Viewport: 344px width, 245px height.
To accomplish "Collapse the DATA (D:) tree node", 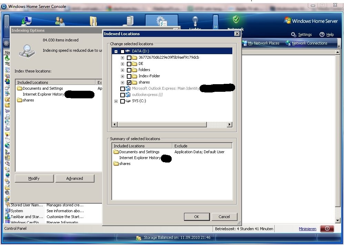I will 116,51.
